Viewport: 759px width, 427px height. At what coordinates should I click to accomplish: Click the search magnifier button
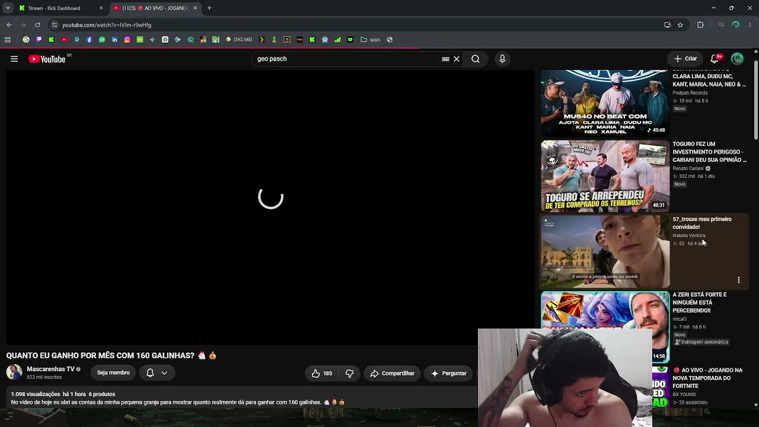coord(476,59)
